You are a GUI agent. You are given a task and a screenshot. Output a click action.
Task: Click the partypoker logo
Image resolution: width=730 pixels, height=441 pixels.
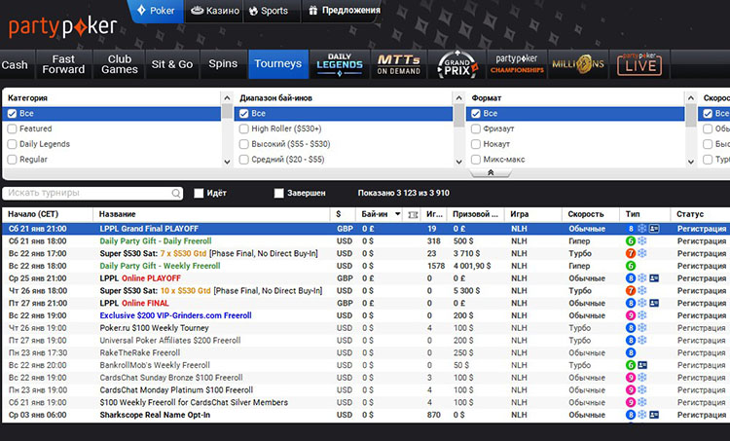tap(61, 27)
